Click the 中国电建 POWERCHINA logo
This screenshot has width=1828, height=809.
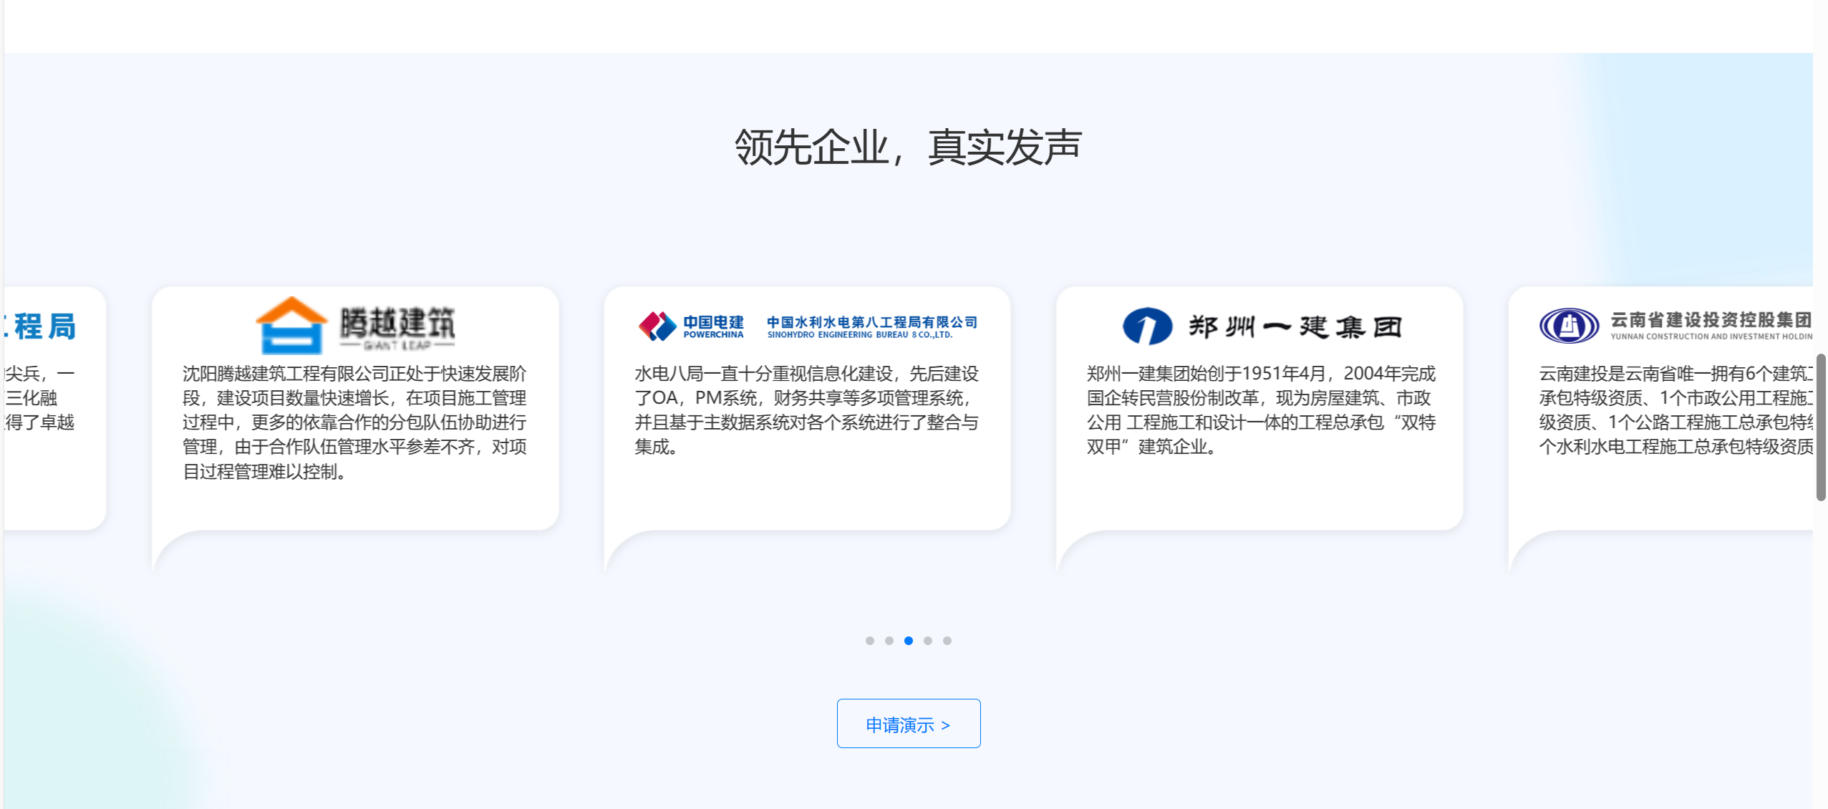(691, 326)
